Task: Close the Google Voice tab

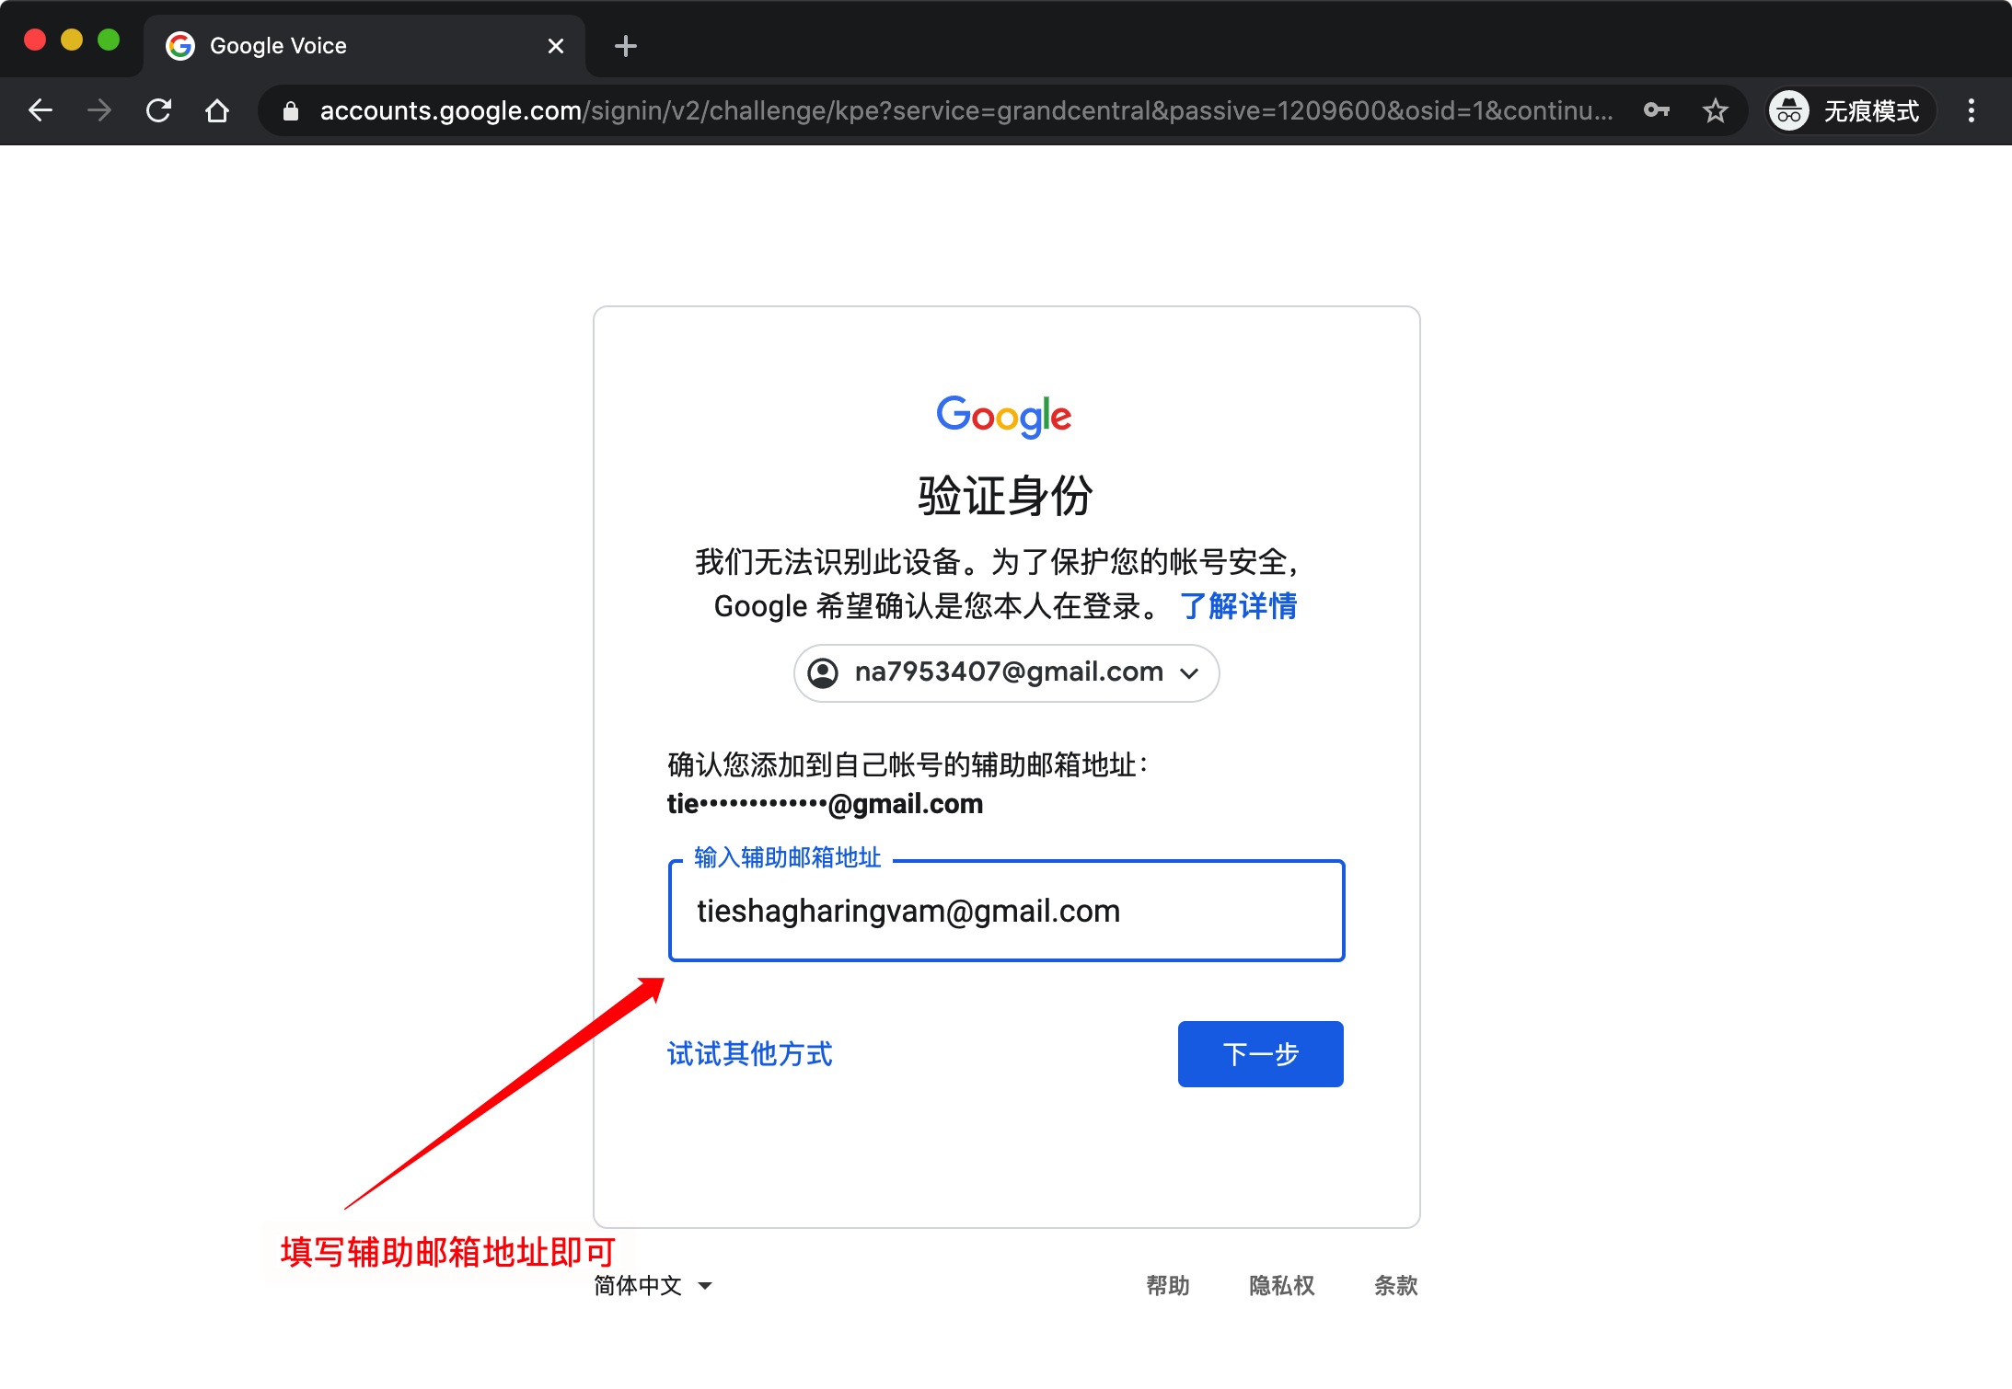Action: click(x=556, y=46)
